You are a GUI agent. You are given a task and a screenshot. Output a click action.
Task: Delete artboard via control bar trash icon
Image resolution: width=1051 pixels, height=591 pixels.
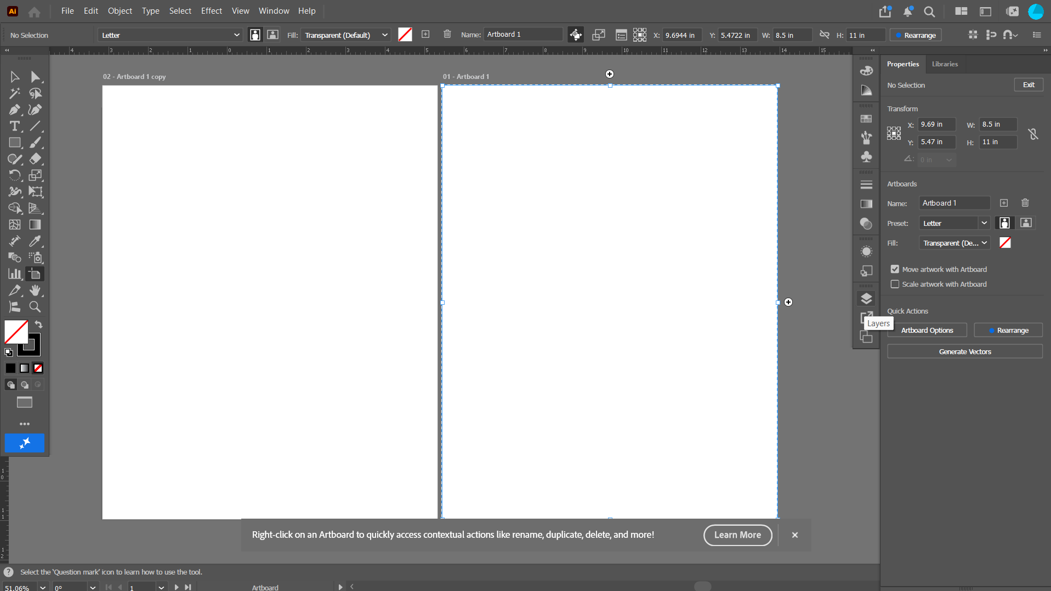(447, 35)
